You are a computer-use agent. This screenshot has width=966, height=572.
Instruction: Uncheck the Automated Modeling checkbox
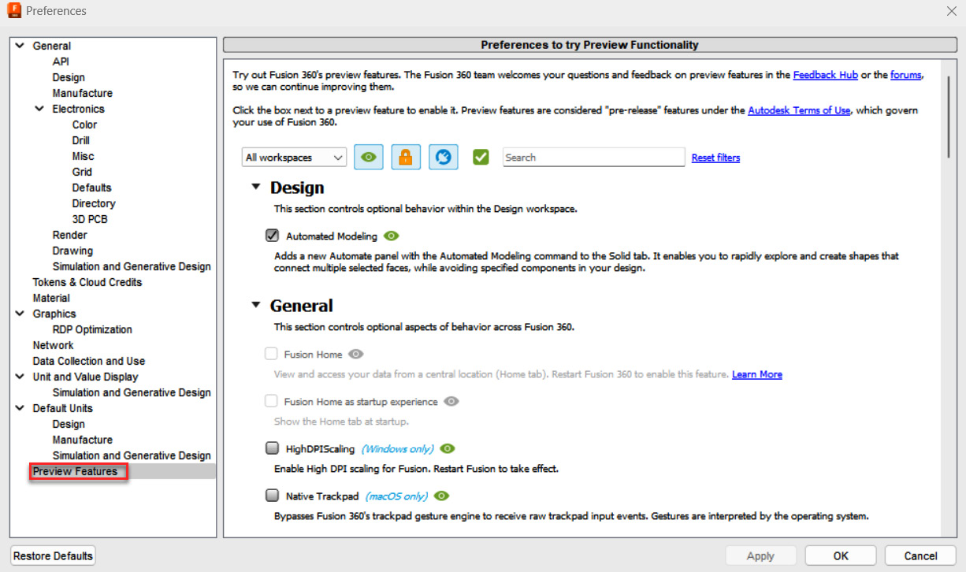(x=272, y=236)
